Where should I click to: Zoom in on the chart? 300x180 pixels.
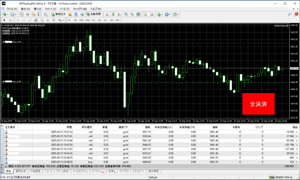click(126, 14)
